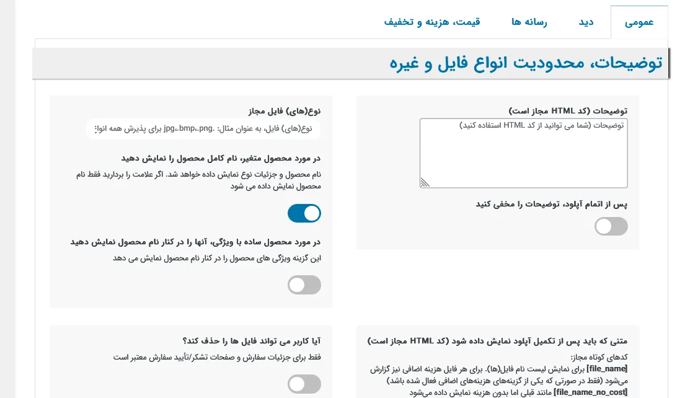The image size is (685, 398).
Task: Click text فقط برای جزئیات سفارش و صفحات تشکر
Action: click(217, 357)
